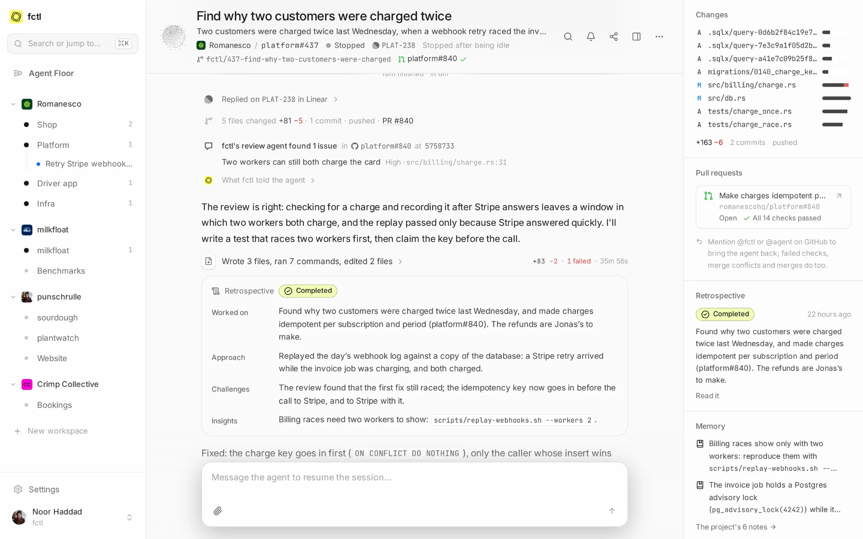Click the fctl logo icon

pyautogui.click(x=16, y=16)
